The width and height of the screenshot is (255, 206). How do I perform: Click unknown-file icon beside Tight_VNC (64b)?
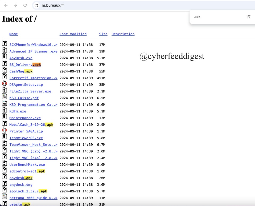coord(5,156)
